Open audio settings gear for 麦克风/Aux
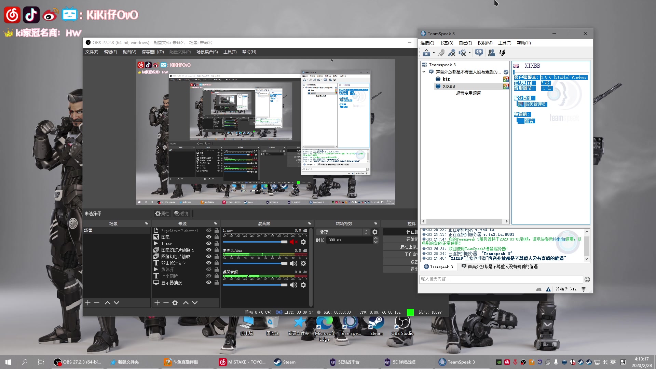 tap(303, 263)
